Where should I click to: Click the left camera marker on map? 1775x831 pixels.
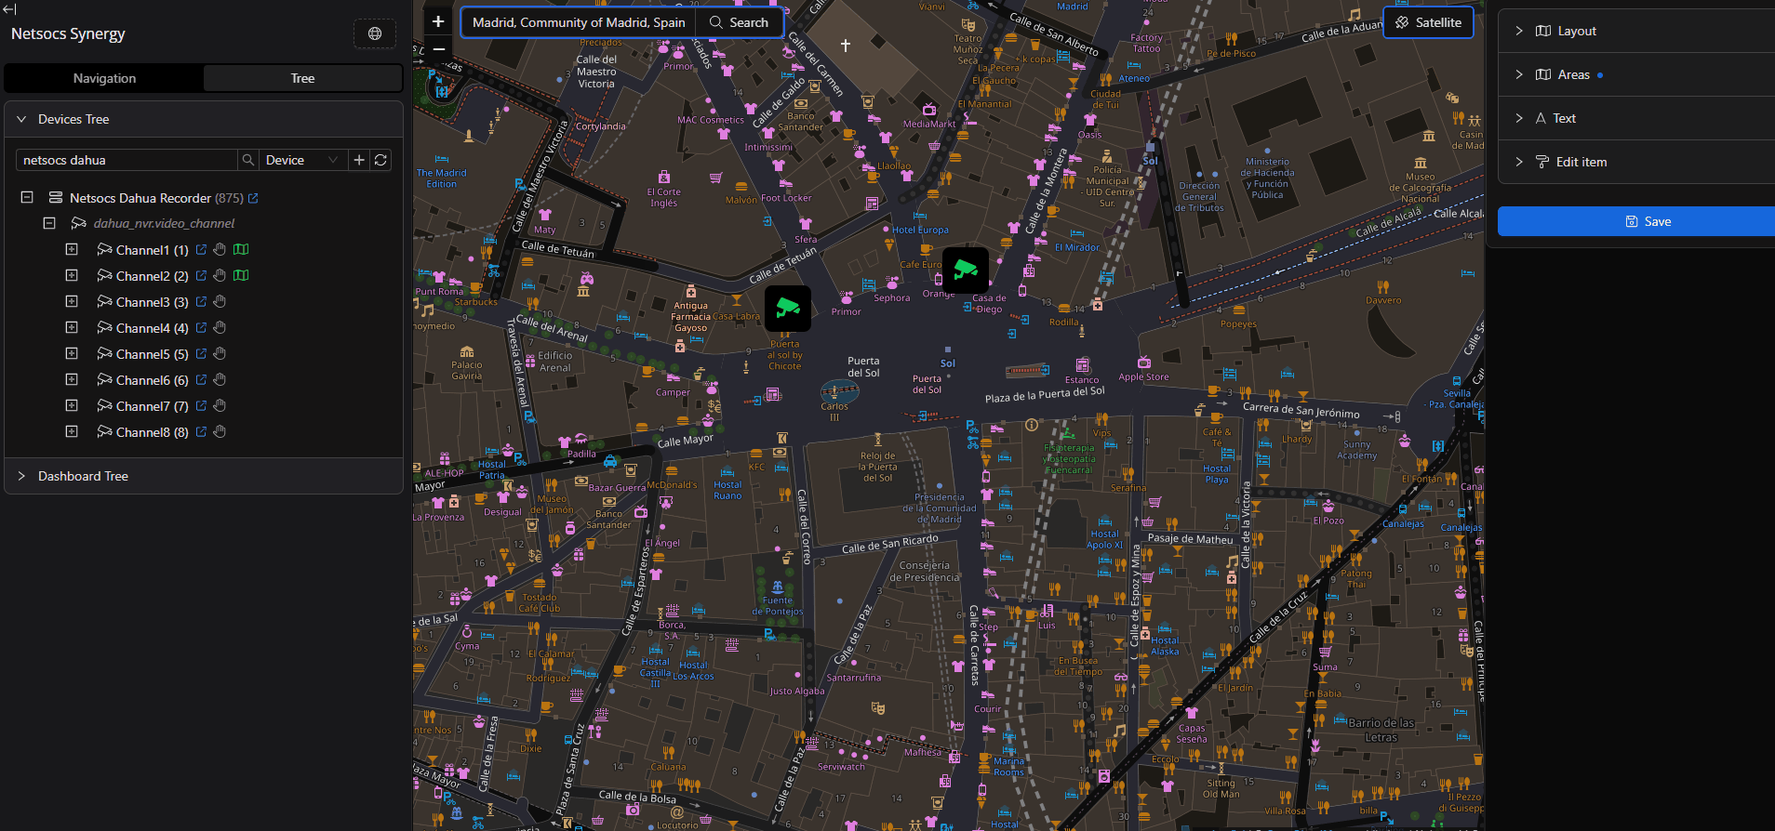tap(787, 308)
